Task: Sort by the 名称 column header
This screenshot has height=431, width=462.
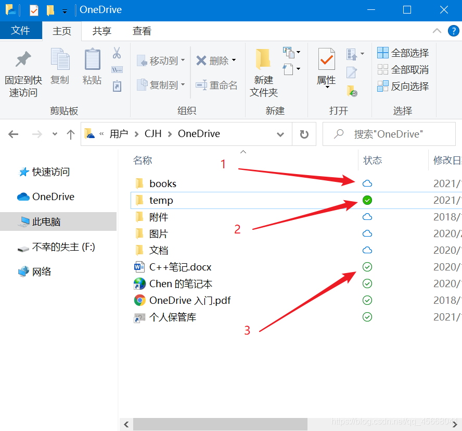Action: coord(143,161)
